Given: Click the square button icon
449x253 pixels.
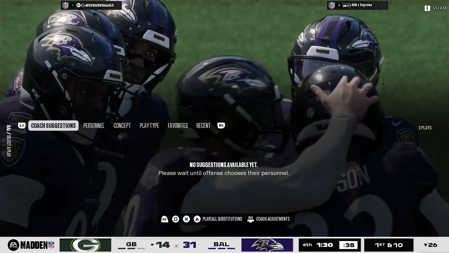Looking at the screenshot, I should 176,219.
